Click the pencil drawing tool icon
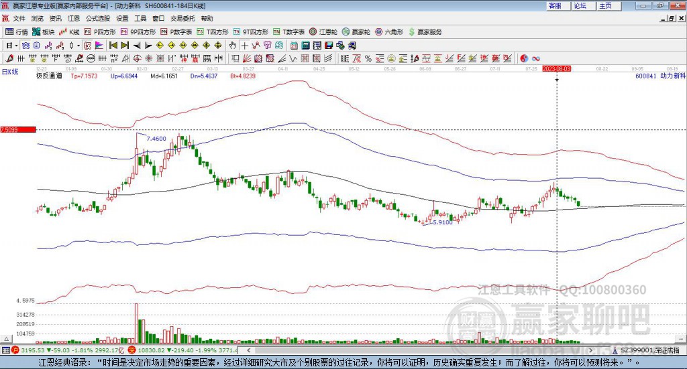 9,58
